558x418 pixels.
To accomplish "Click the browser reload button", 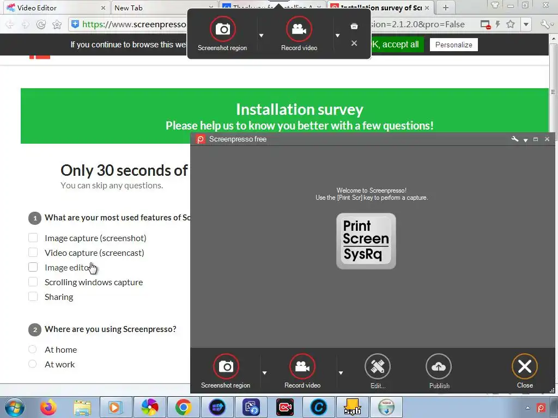I will point(41,24).
